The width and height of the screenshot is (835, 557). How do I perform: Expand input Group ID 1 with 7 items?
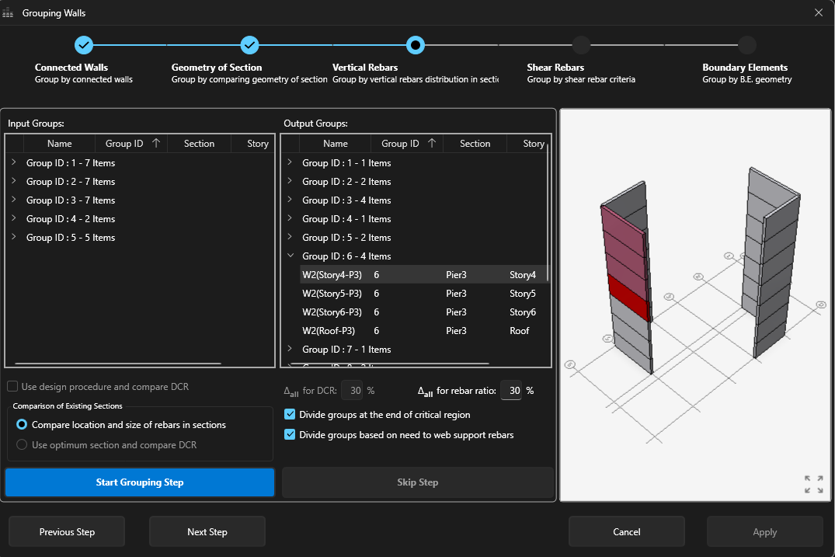click(14, 162)
